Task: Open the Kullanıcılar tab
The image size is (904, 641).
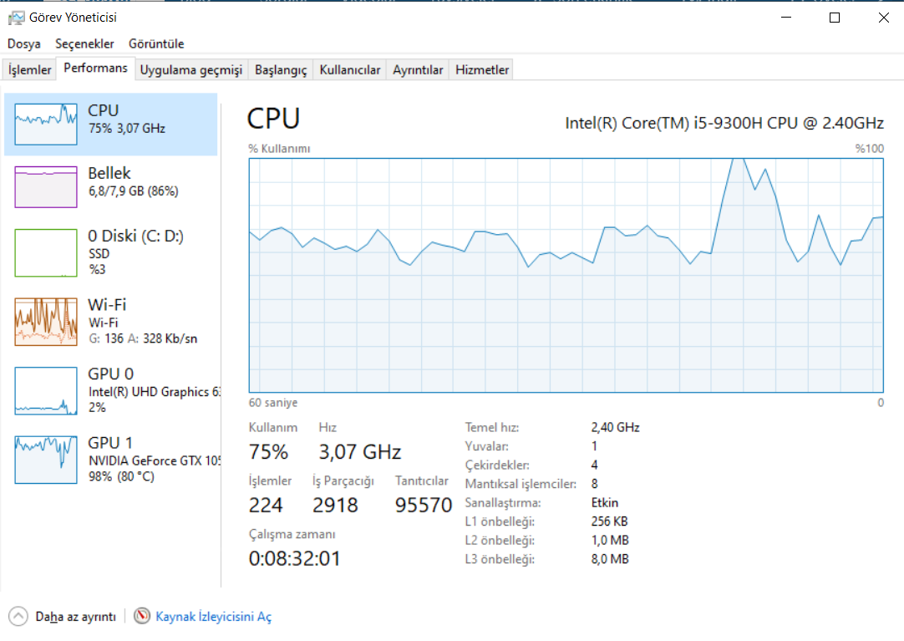Action: click(x=350, y=70)
